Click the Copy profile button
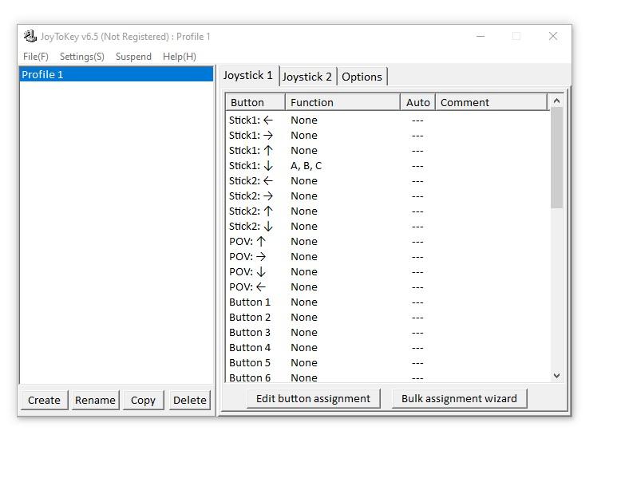The height and width of the screenshot is (482, 621). pos(143,400)
